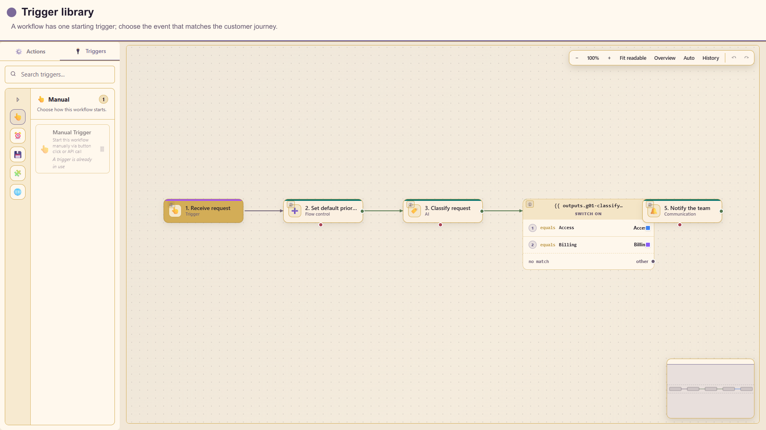Select the Set default priority node

323,211
